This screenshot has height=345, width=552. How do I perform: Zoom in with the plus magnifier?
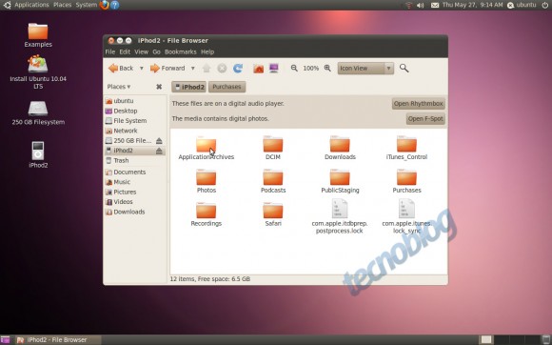click(x=327, y=68)
